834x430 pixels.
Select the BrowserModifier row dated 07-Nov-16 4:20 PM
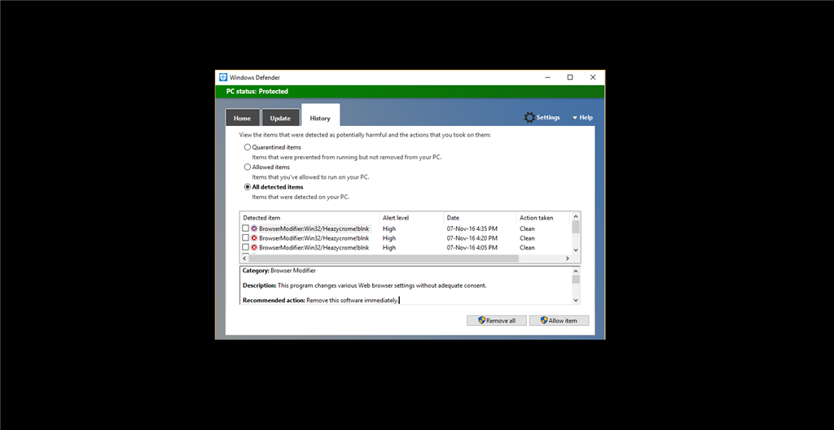click(406, 238)
